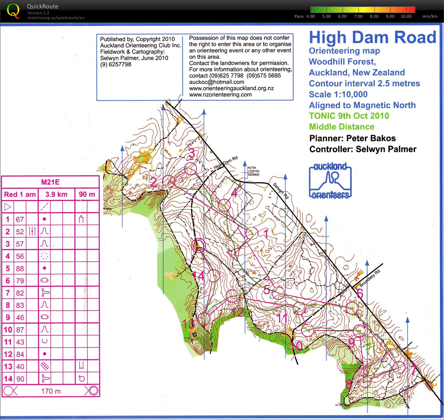Click the Scale 1:10,000 text
Viewport: 444px width, 420px height.
pos(338,94)
